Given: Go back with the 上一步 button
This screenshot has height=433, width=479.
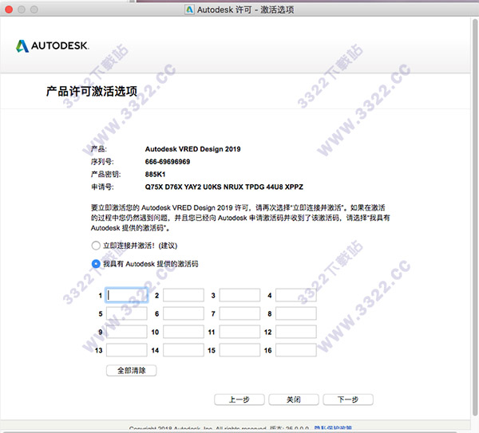Looking at the screenshot, I should [x=239, y=400].
